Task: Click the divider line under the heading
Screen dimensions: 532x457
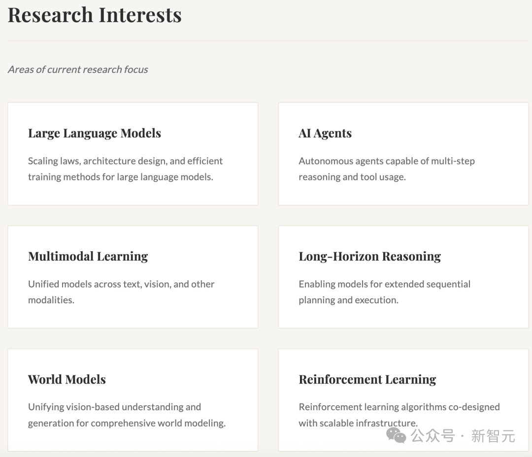Action: tap(266, 41)
